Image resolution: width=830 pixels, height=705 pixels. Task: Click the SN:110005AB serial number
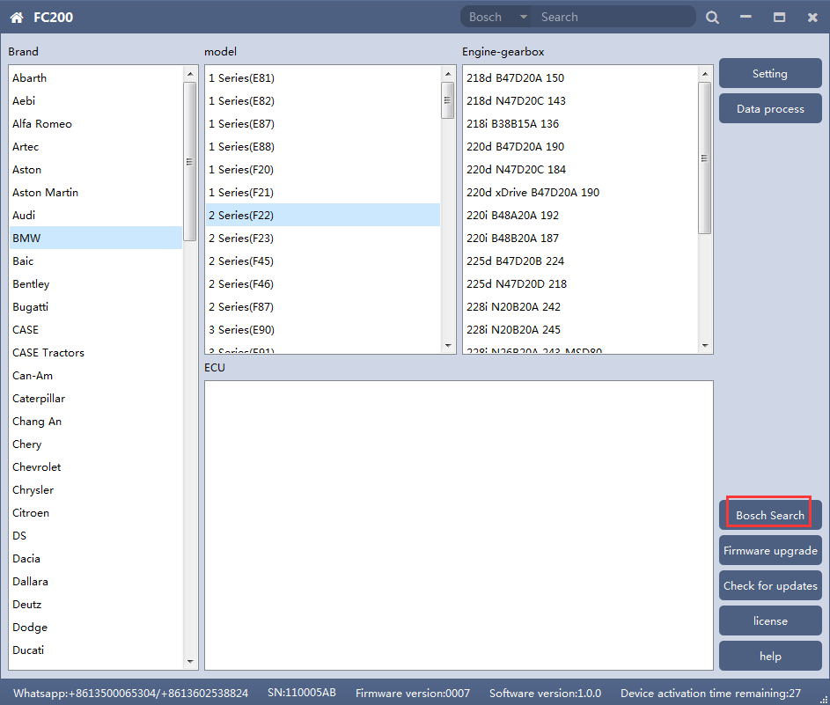point(302,693)
